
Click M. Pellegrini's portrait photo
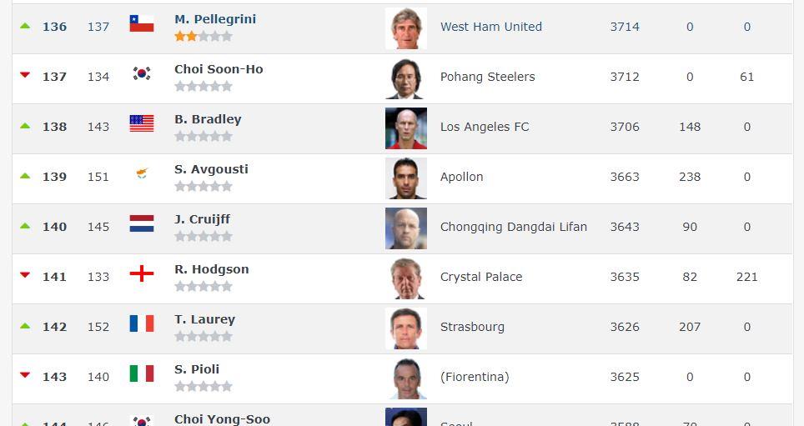(406, 28)
